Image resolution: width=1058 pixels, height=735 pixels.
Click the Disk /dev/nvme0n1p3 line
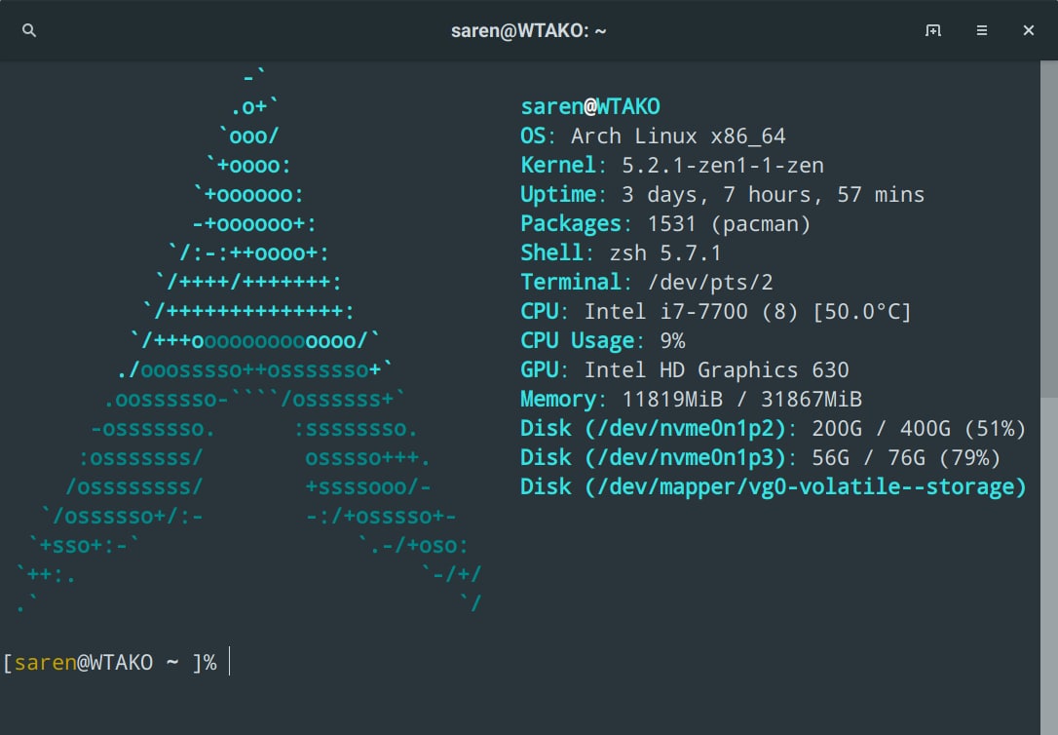(x=761, y=457)
